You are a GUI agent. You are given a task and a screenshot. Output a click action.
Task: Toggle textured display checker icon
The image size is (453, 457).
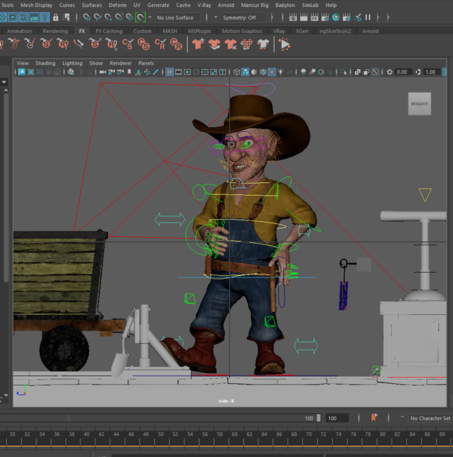point(272,72)
